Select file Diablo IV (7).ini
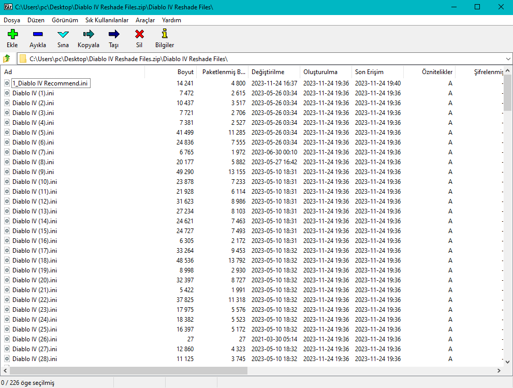Image resolution: width=513 pixels, height=388 pixels. tap(33, 152)
